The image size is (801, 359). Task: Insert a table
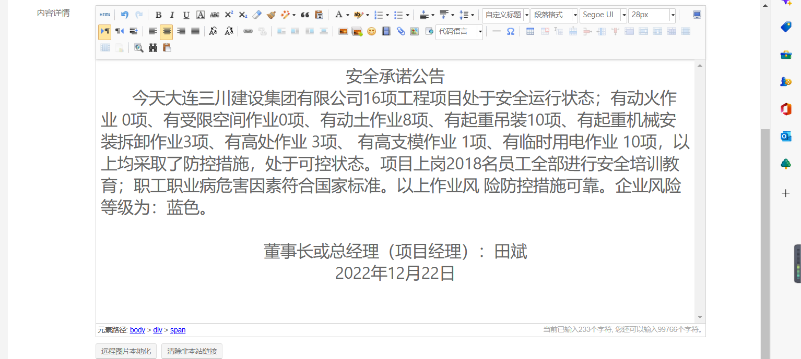click(x=530, y=31)
